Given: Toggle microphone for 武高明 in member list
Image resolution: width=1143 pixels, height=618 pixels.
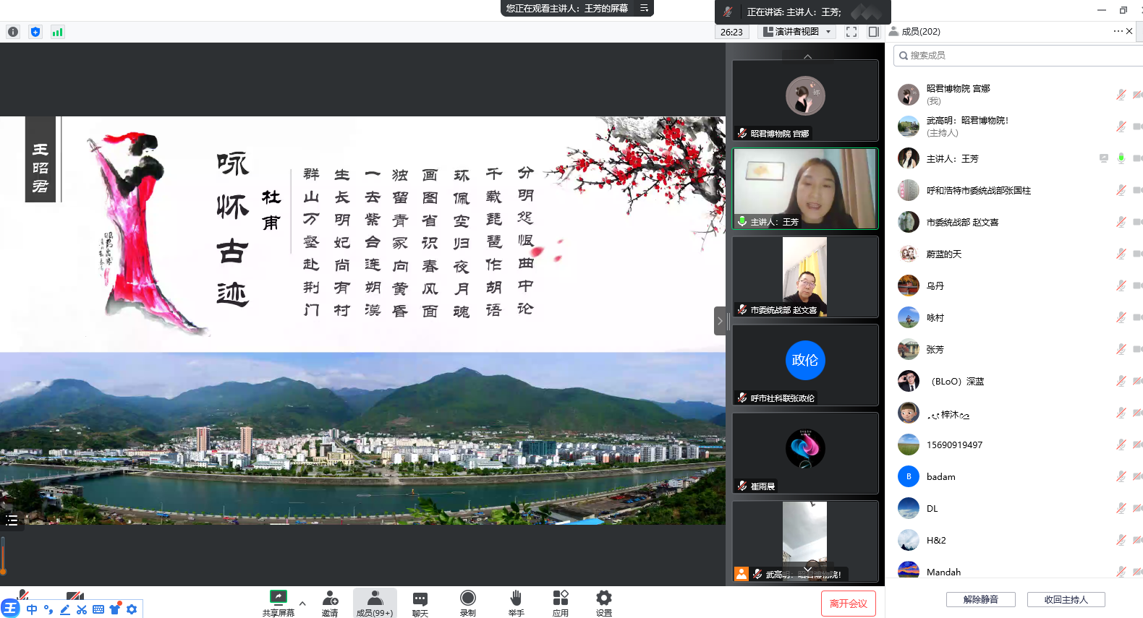Looking at the screenshot, I should pyautogui.click(x=1121, y=126).
